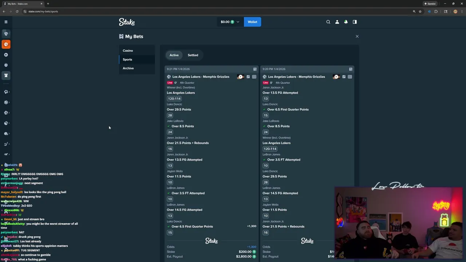Click +1,300 odds beside First Quarter Points
The width and height of the screenshot is (466, 262).
coord(252,226)
